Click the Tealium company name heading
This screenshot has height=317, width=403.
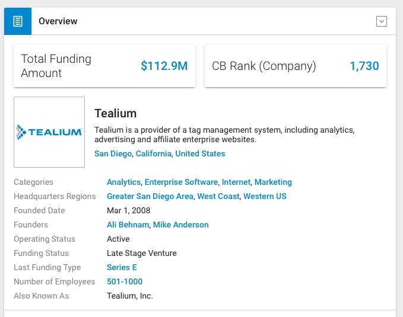pos(115,113)
